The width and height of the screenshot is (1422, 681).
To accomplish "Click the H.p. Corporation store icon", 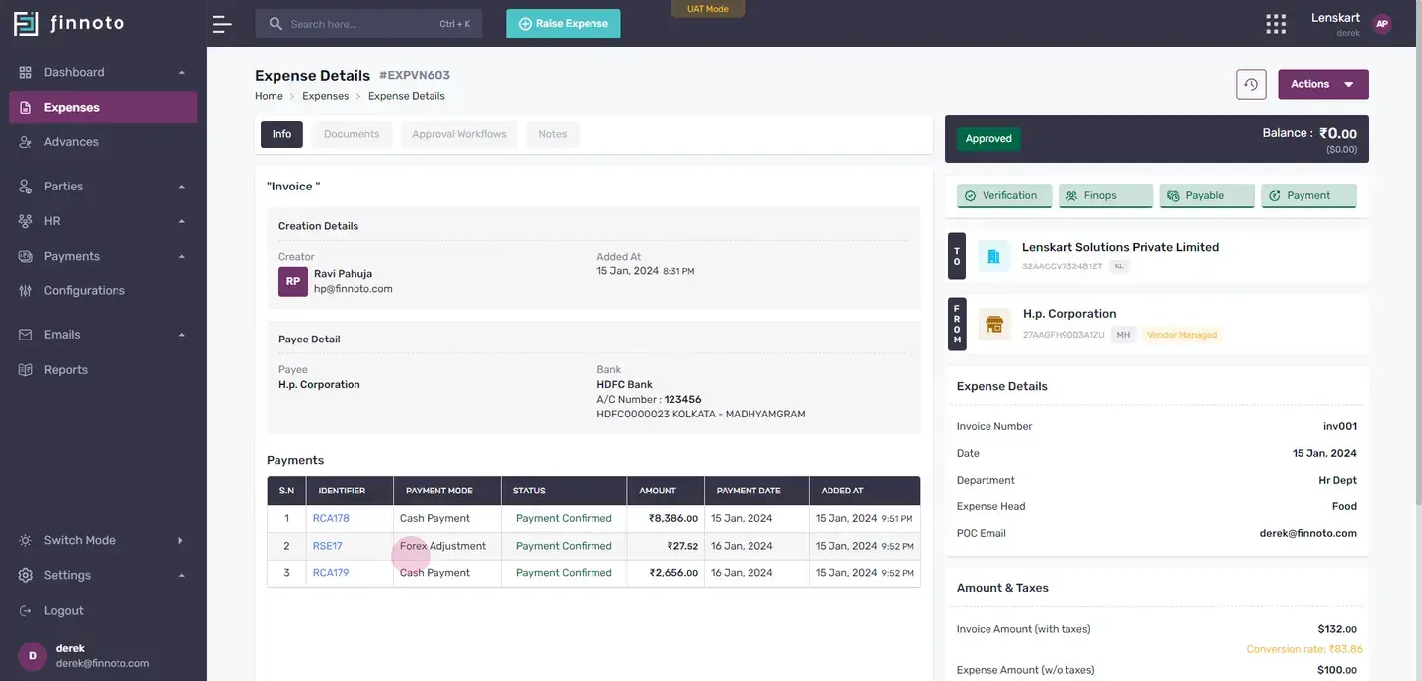I will [x=993, y=324].
